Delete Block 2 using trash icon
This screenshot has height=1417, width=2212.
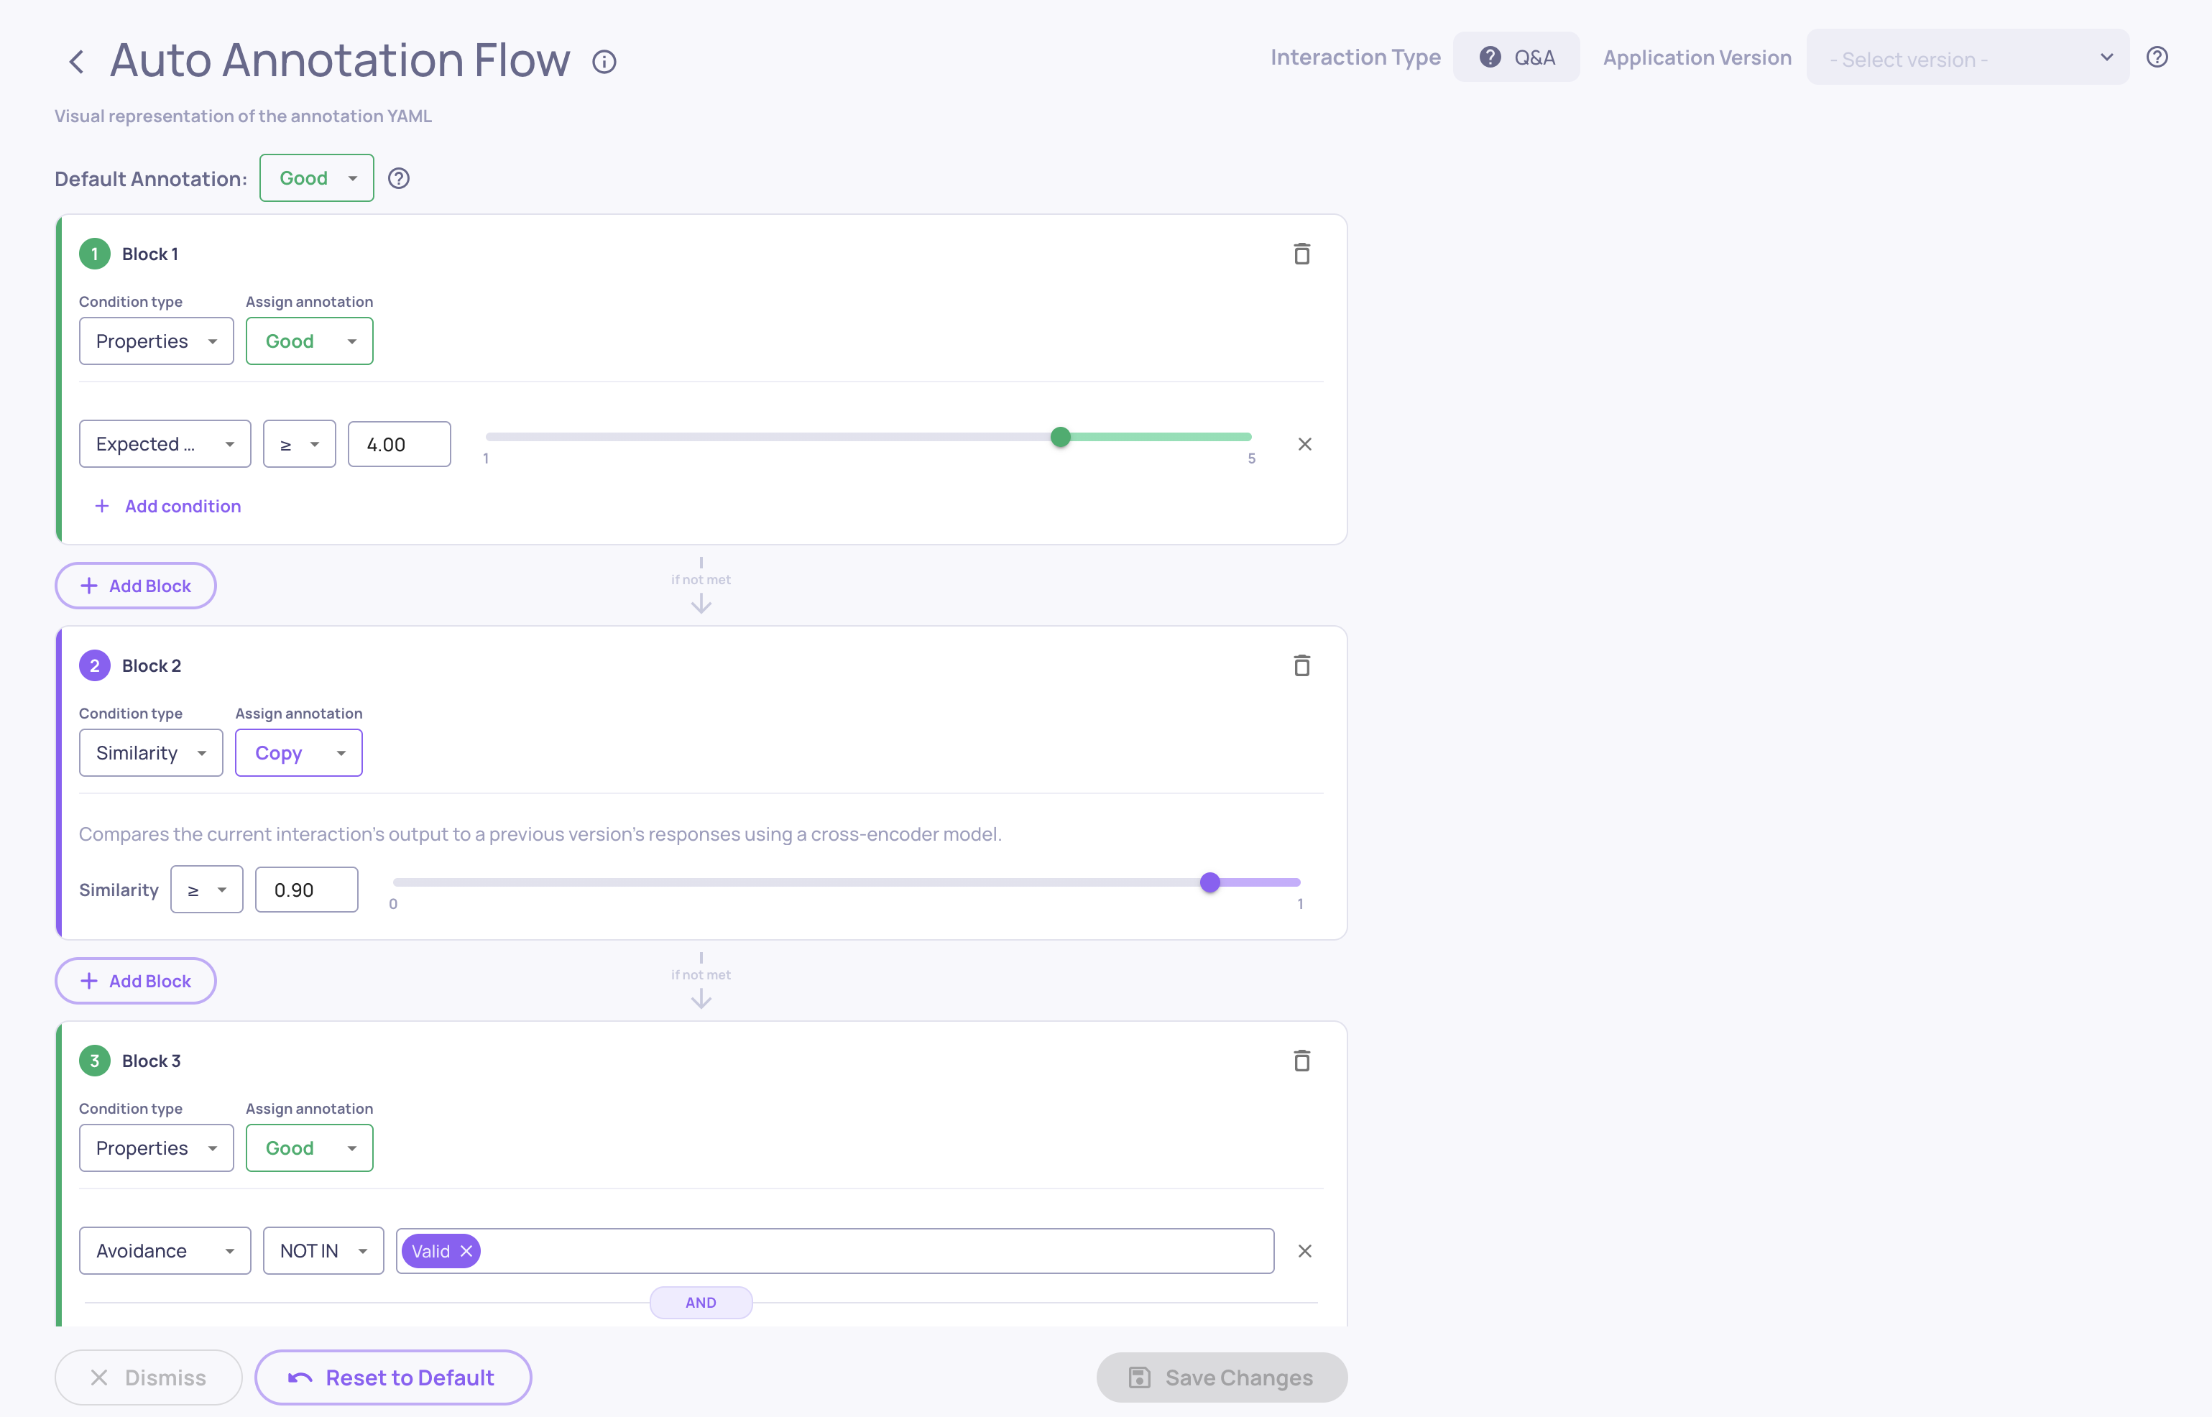(1301, 665)
